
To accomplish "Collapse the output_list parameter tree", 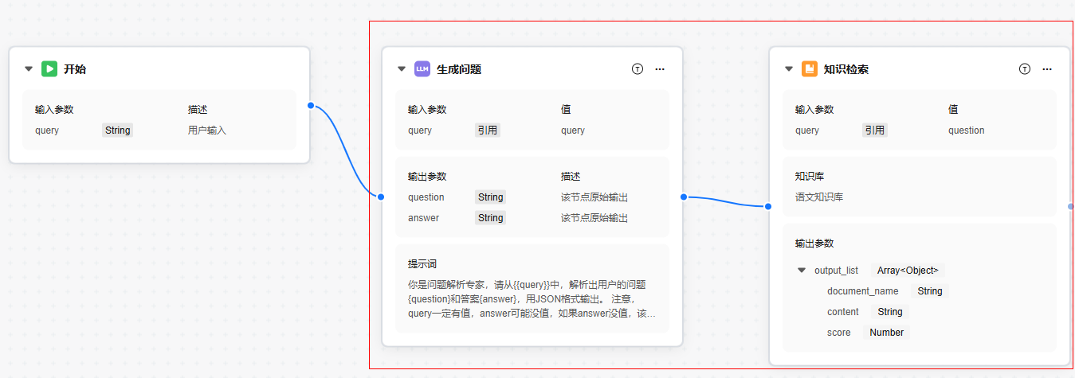I will (x=802, y=271).
